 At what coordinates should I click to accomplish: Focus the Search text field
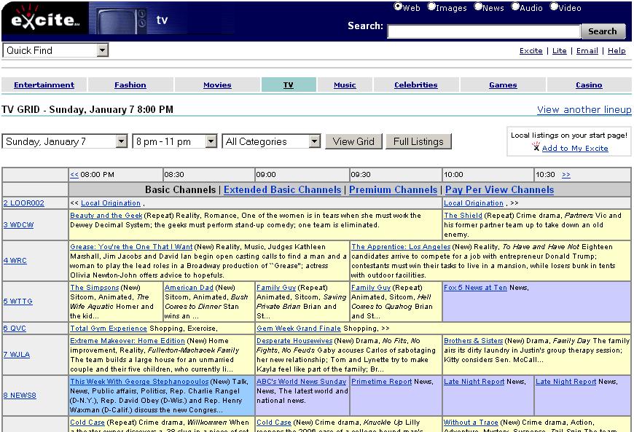[x=484, y=31]
